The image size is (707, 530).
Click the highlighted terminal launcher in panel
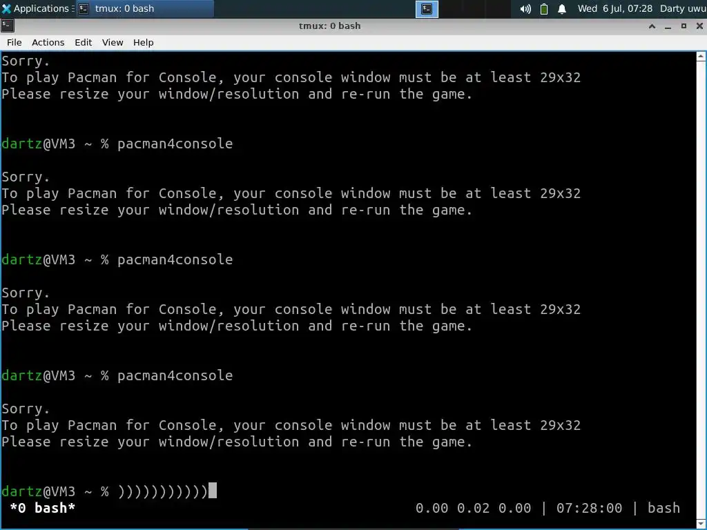[427, 9]
